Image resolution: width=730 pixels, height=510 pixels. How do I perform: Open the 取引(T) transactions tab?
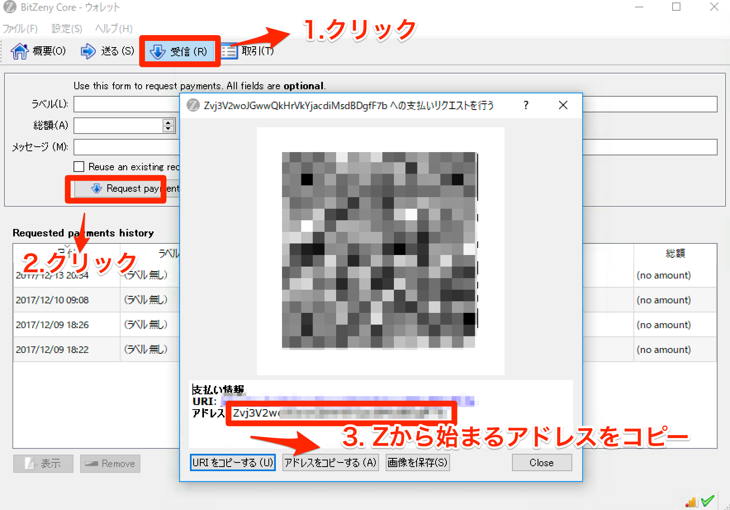[247, 51]
